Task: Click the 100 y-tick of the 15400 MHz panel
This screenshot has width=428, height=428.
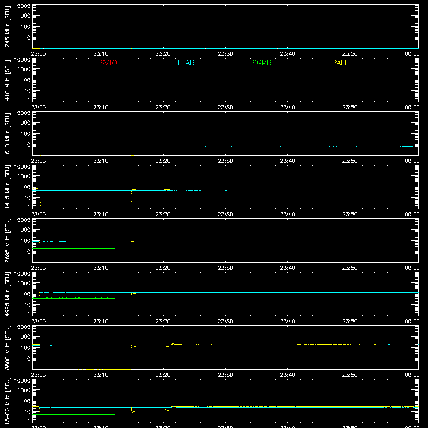Action: tap(26, 401)
